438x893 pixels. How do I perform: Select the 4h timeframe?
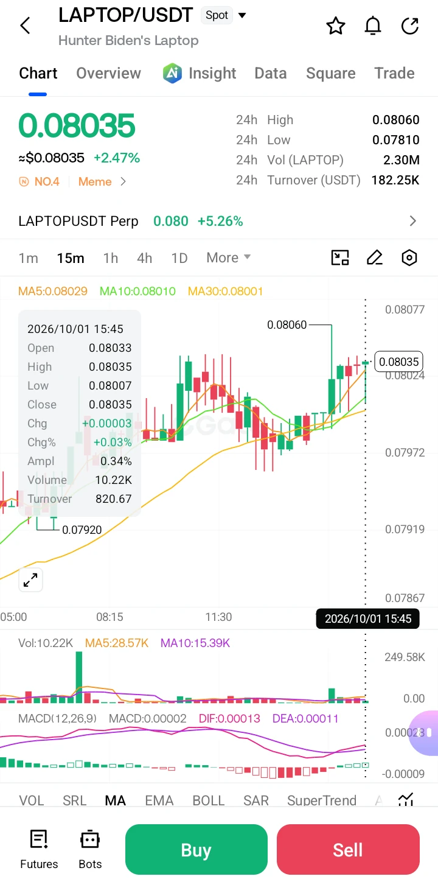[x=145, y=258]
